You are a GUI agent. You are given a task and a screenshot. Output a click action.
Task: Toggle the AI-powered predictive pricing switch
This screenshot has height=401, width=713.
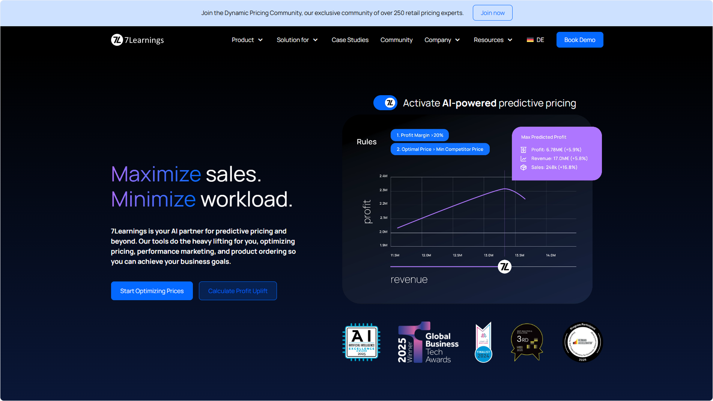coord(385,103)
